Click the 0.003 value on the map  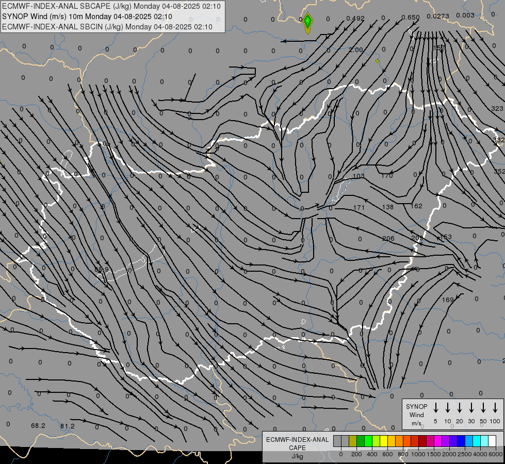465,15
